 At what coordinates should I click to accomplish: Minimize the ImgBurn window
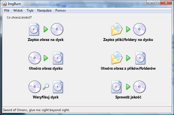[150, 3]
